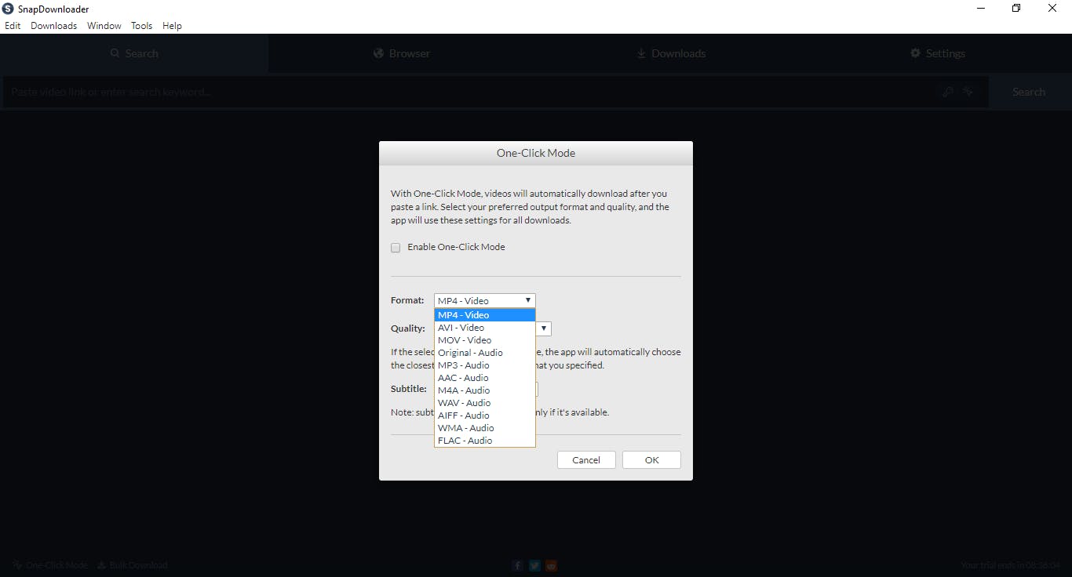The width and height of the screenshot is (1072, 577).
Task: Restore down the SnapDownloader window
Action: pyautogui.click(x=1016, y=9)
